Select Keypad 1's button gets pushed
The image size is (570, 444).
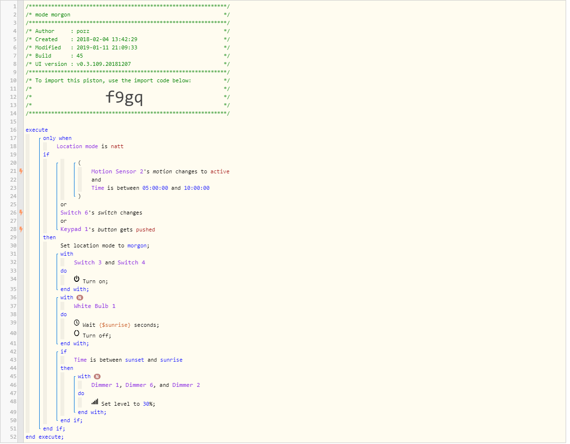(107, 230)
